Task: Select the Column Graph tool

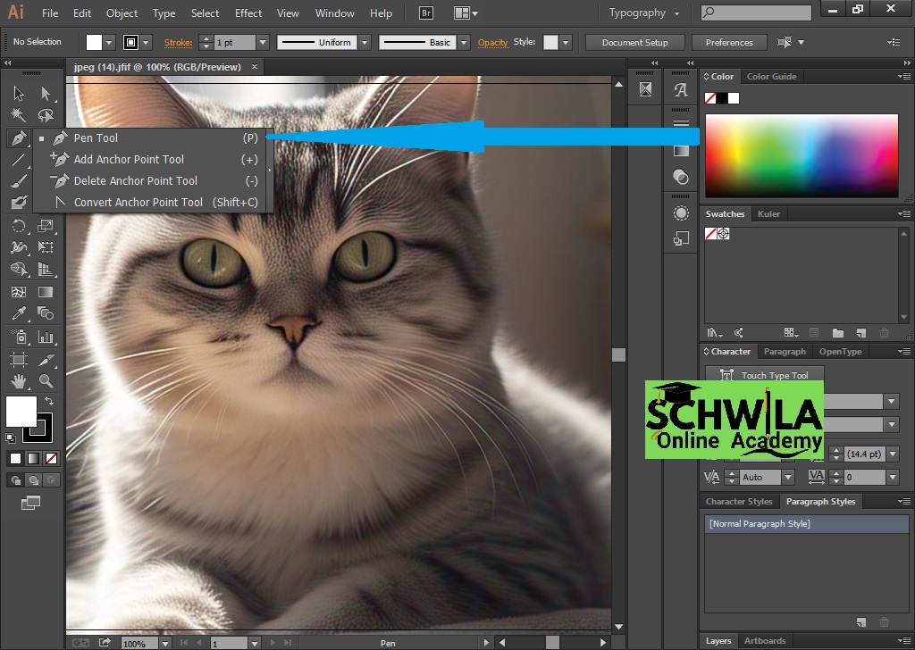Action: [46, 337]
